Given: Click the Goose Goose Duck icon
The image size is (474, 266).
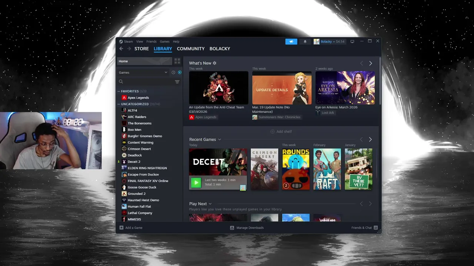Looking at the screenshot, I should pos(124,187).
